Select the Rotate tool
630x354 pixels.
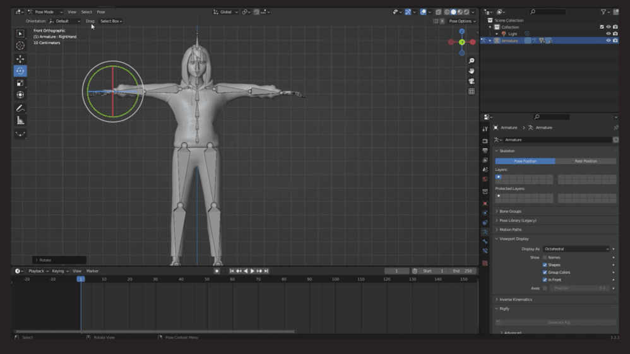point(20,71)
